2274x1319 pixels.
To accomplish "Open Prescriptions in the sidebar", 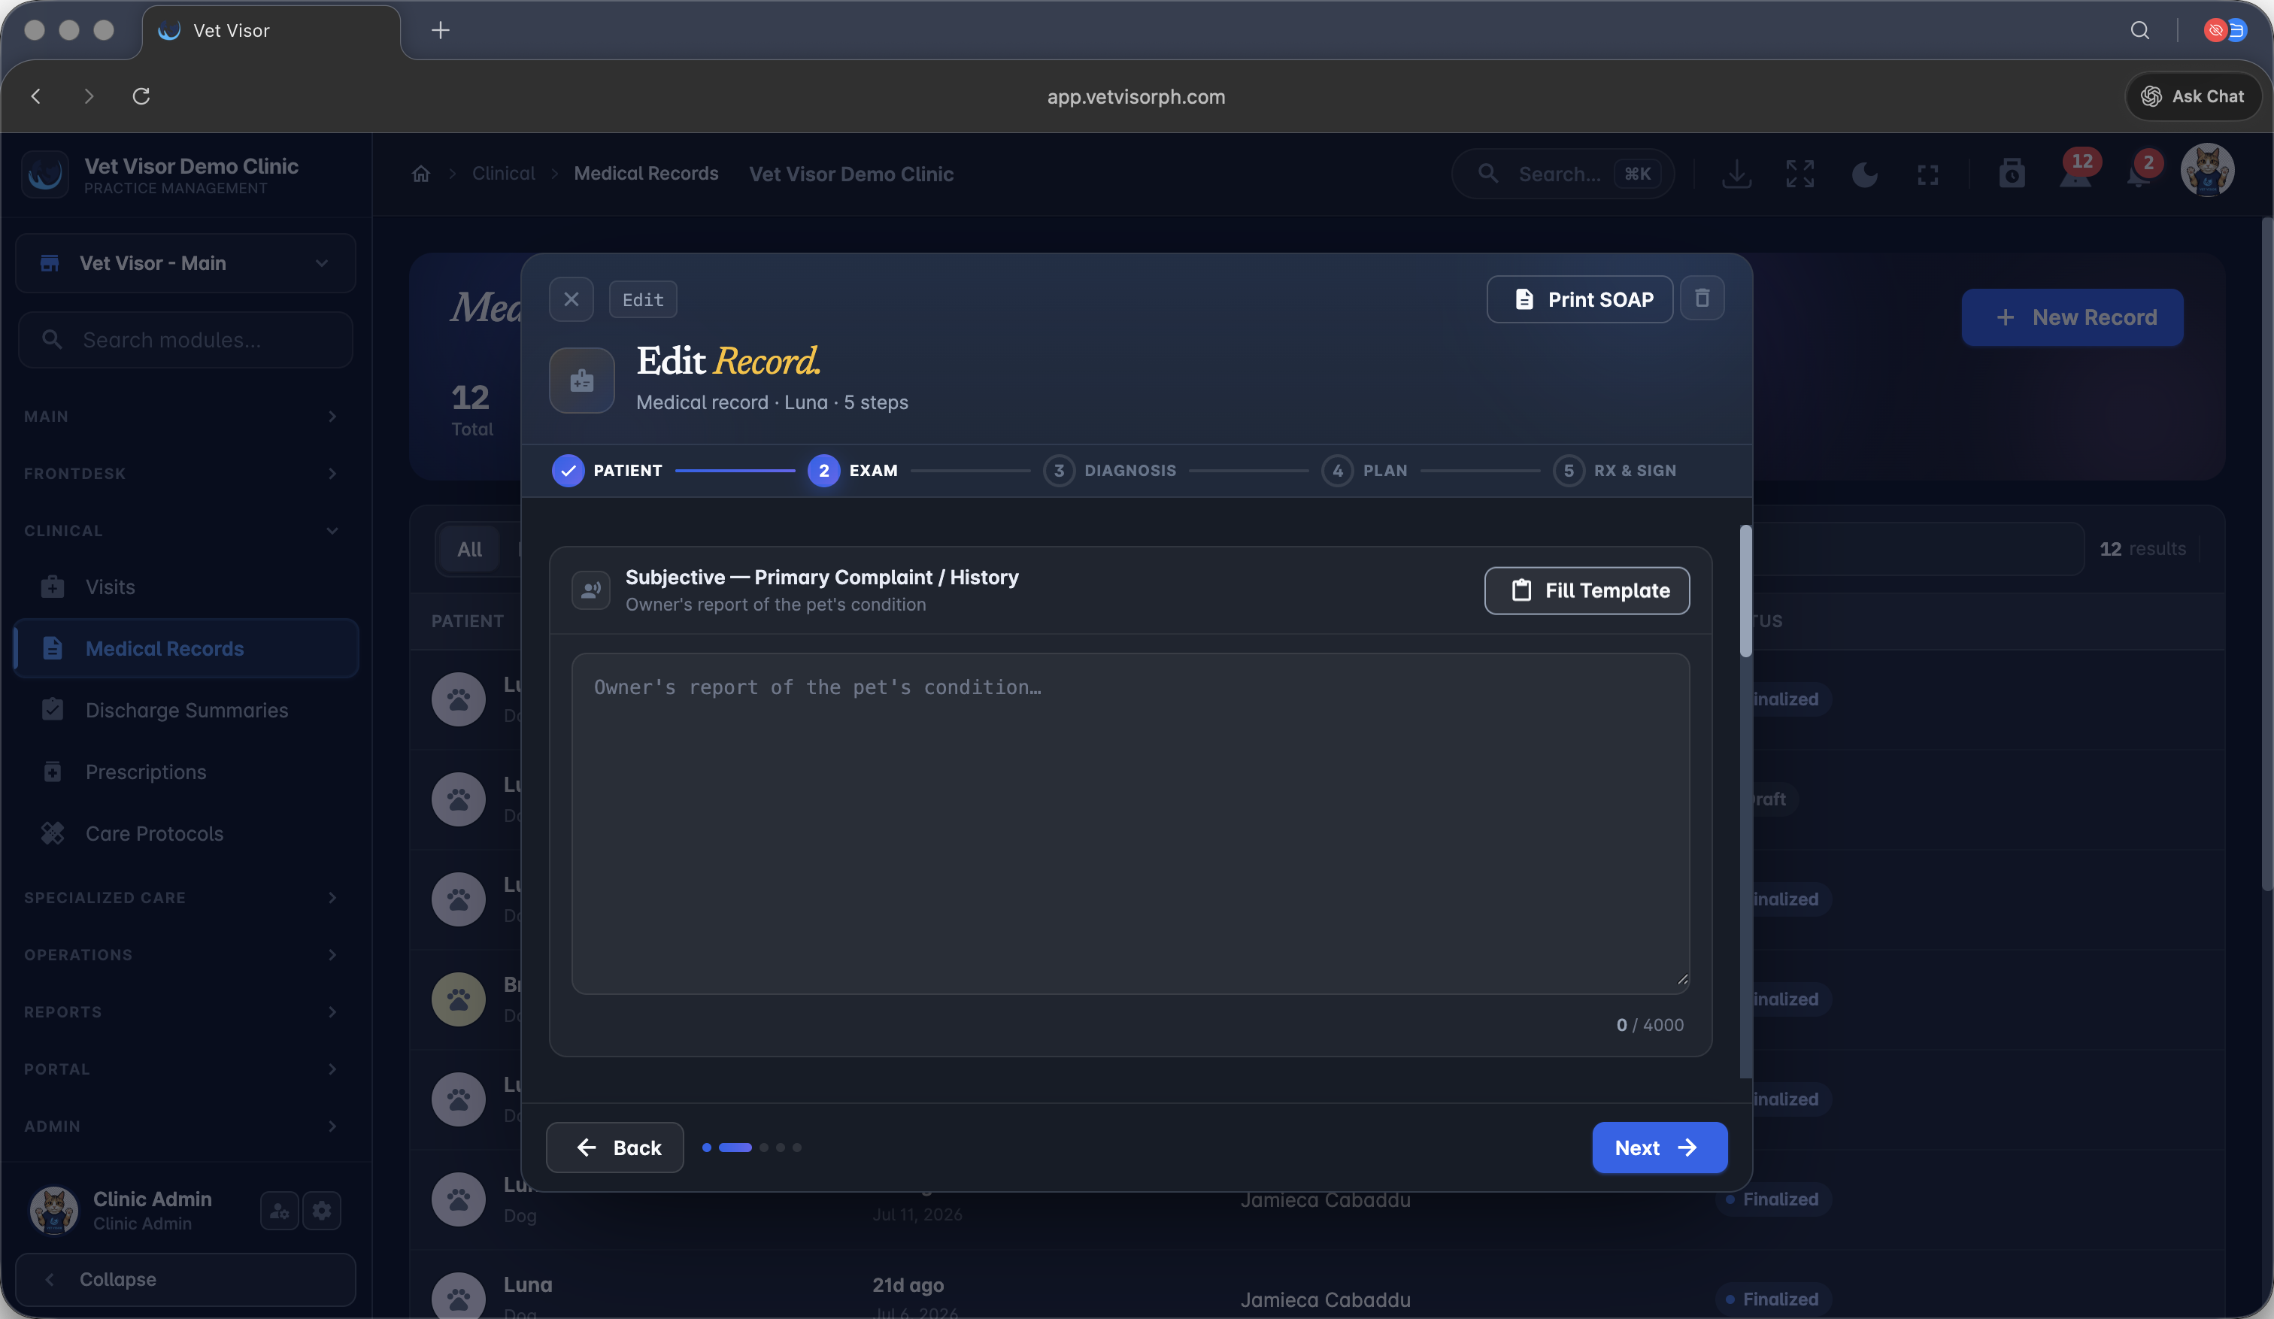I will click(186, 772).
